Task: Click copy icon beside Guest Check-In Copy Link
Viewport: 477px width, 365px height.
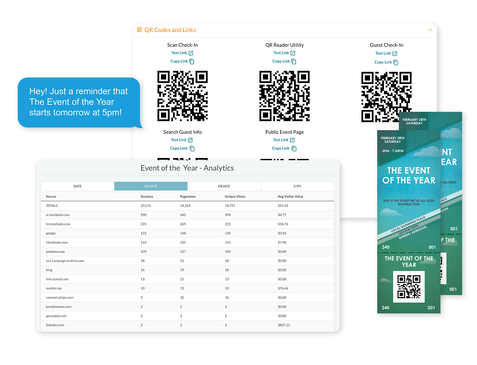Action: tap(396, 62)
